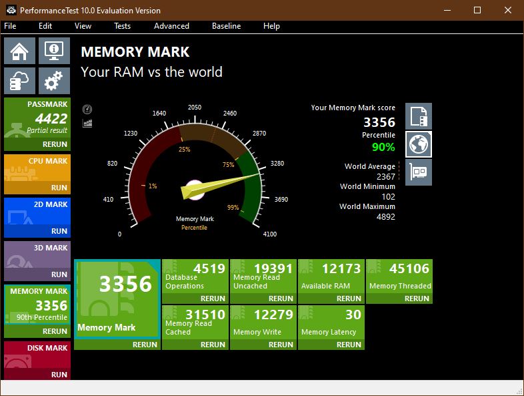Viewport: 524px width, 396px height.
Task: Click the MEMORY MARK heading
Action: pos(135,52)
